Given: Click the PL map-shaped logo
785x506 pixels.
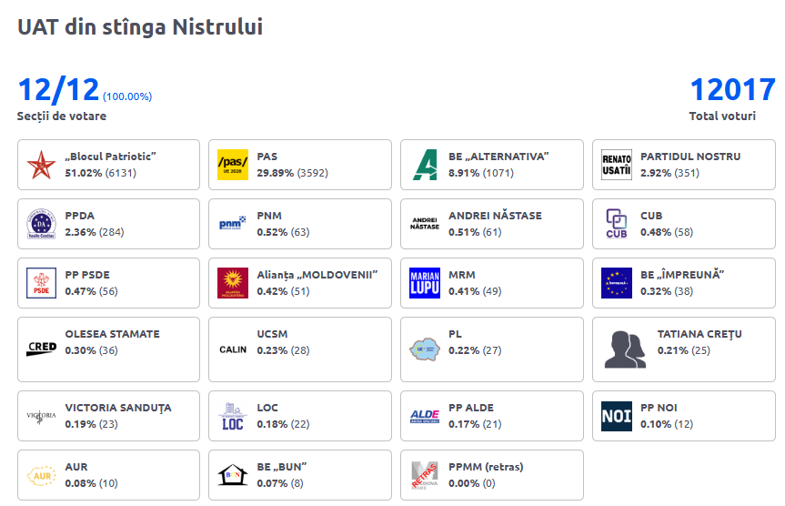Looking at the screenshot, I should tap(425, 349).
